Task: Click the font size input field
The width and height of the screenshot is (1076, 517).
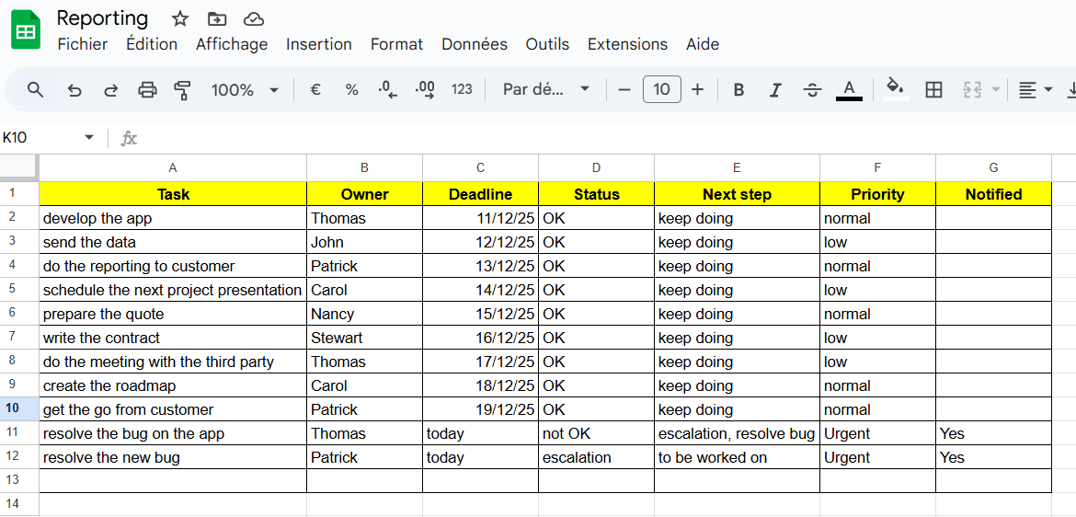Action: coord(661,89)
